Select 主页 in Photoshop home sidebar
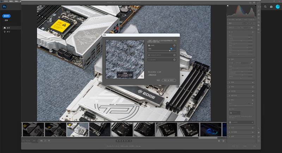This screenshot has height=153, width=282. [12, 28]
